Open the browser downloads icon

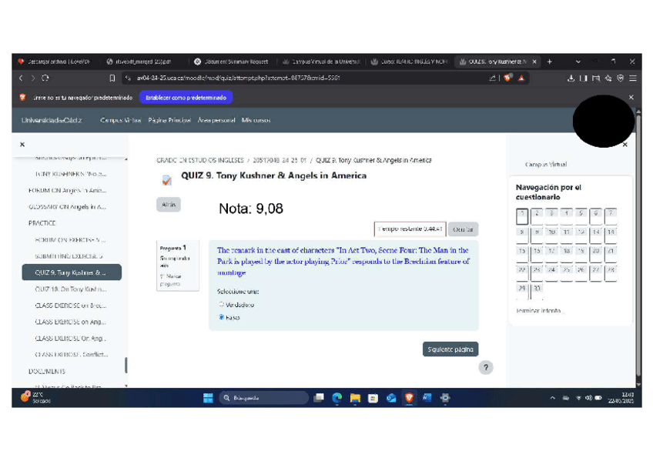[x=571, y=78]
